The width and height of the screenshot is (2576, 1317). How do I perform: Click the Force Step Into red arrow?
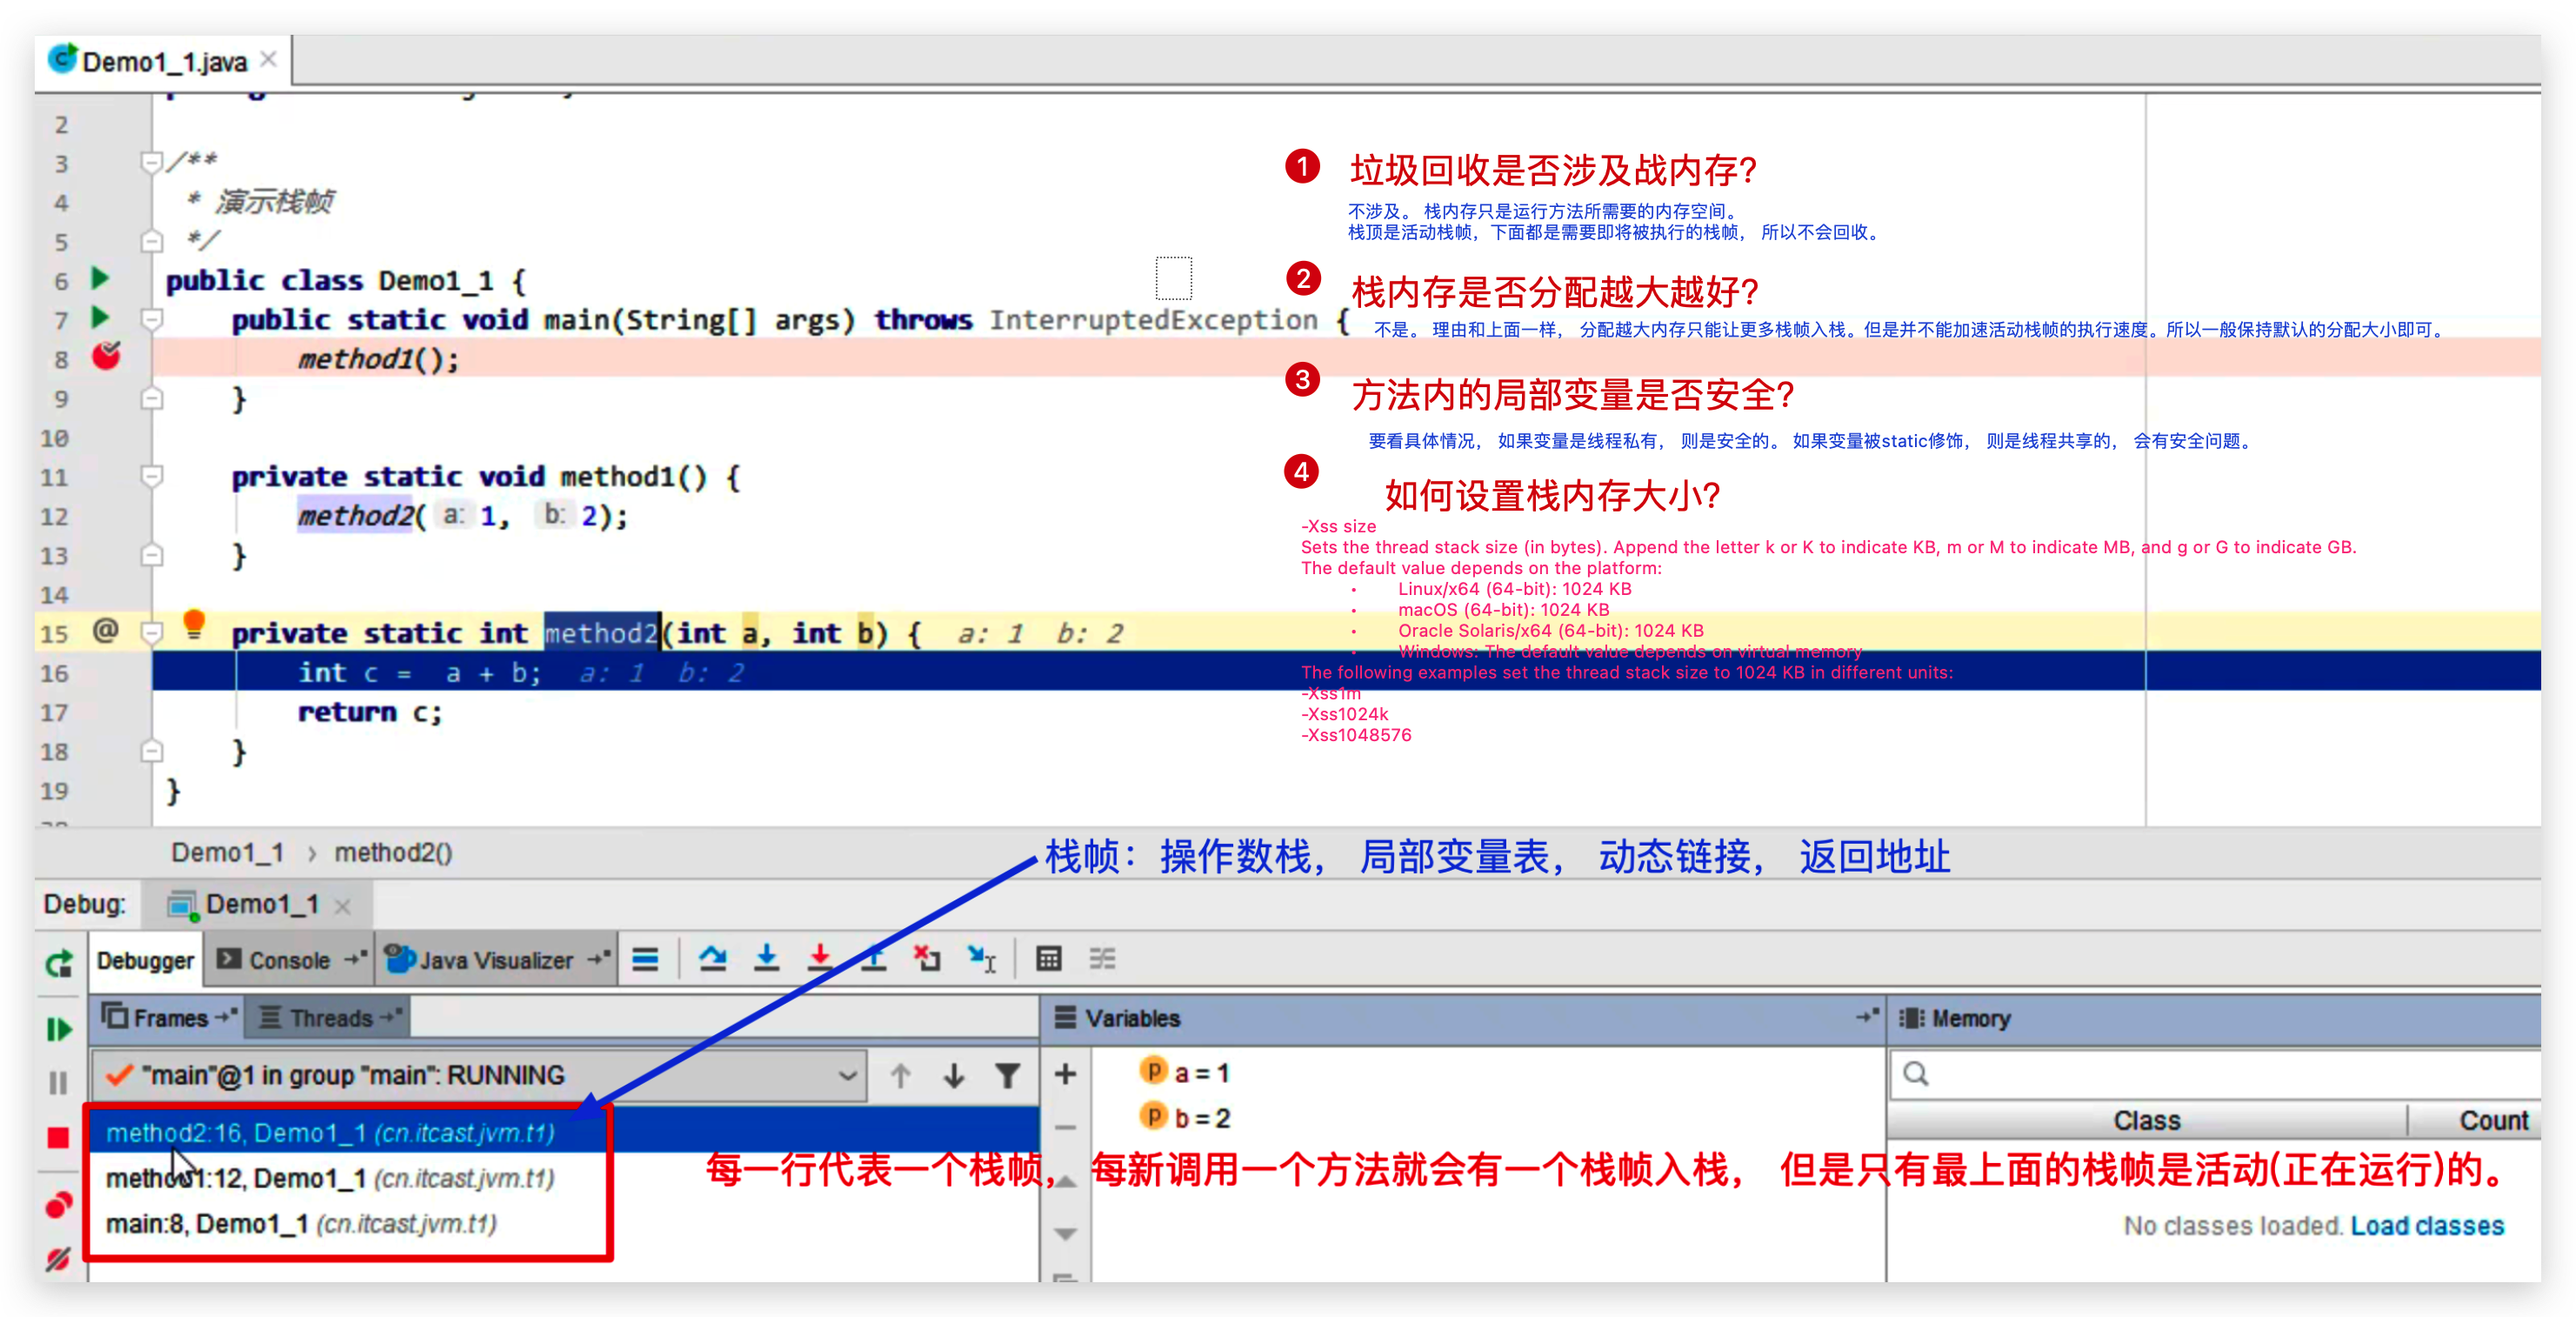(820, 959)
